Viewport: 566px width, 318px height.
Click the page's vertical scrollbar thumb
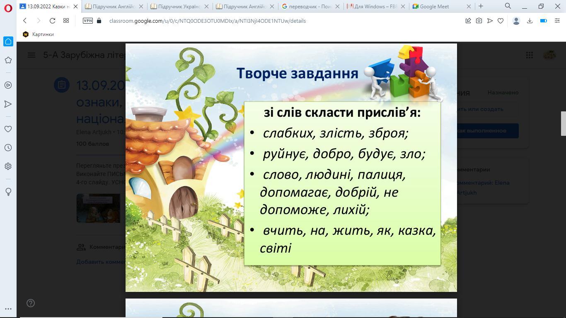(563, 123)
